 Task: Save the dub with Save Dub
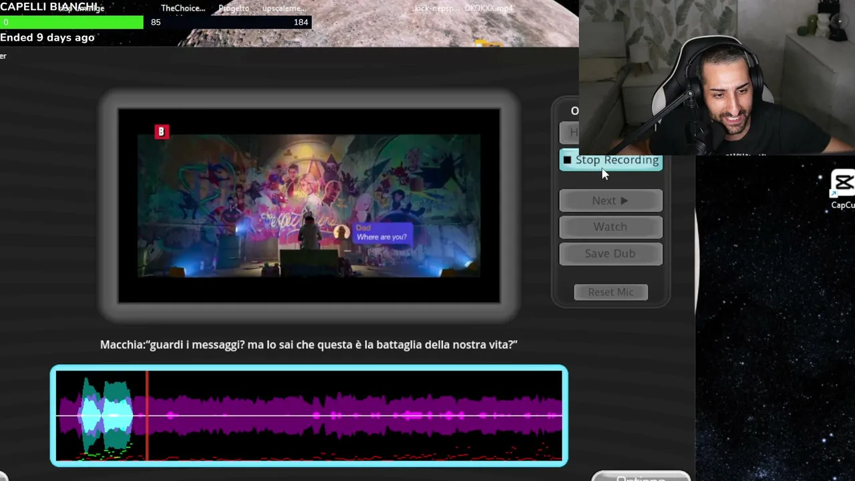(611, 254)
